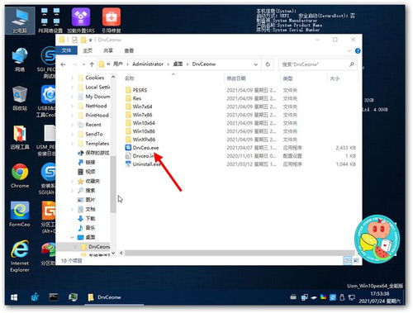Click the search DrvCeonw input box
The height and width of the screenshot is (313, 413).
tap(314, 64)
